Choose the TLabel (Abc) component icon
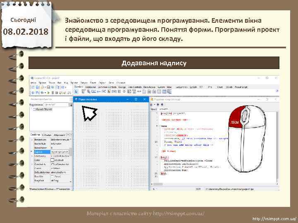Screen dimensions: 298x223 99,92
